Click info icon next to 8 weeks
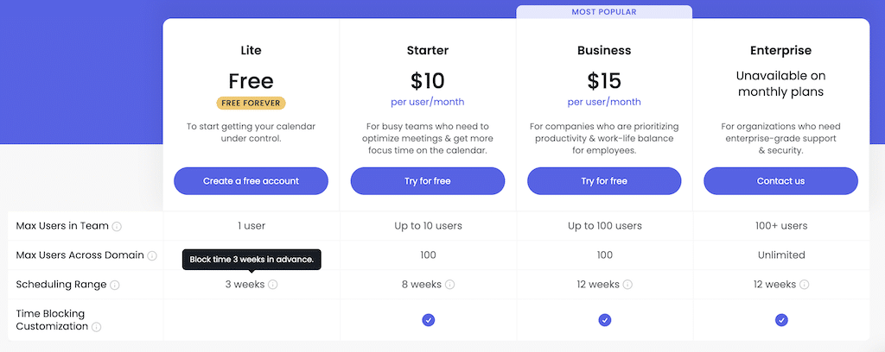 450,285
